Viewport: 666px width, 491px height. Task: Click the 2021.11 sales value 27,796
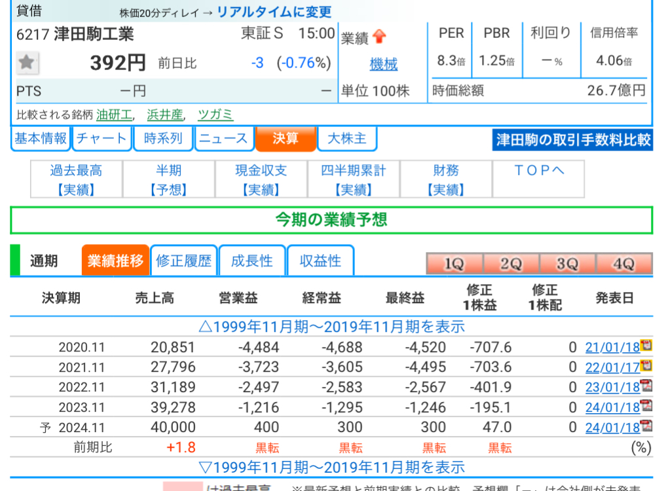(x=173, y=367)
